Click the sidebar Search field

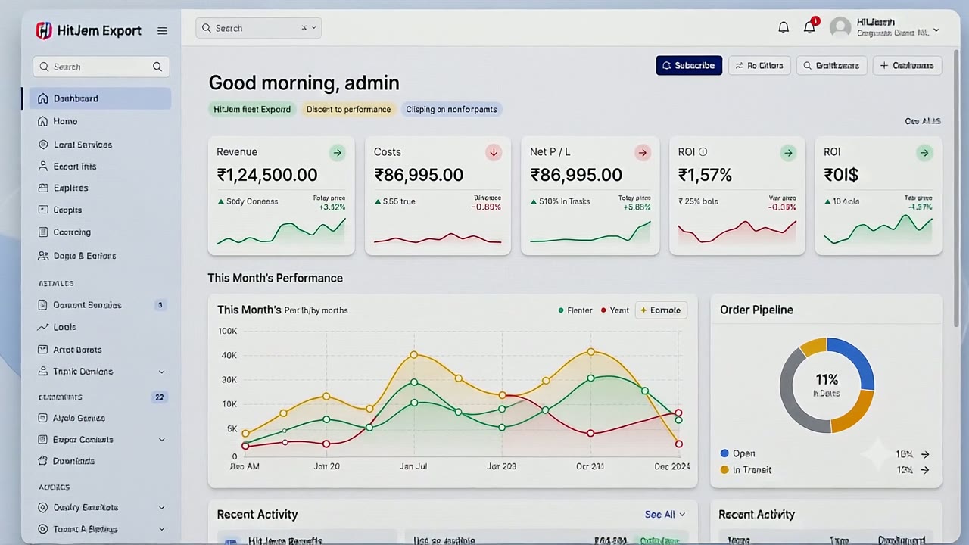click(x=101, y=67)
